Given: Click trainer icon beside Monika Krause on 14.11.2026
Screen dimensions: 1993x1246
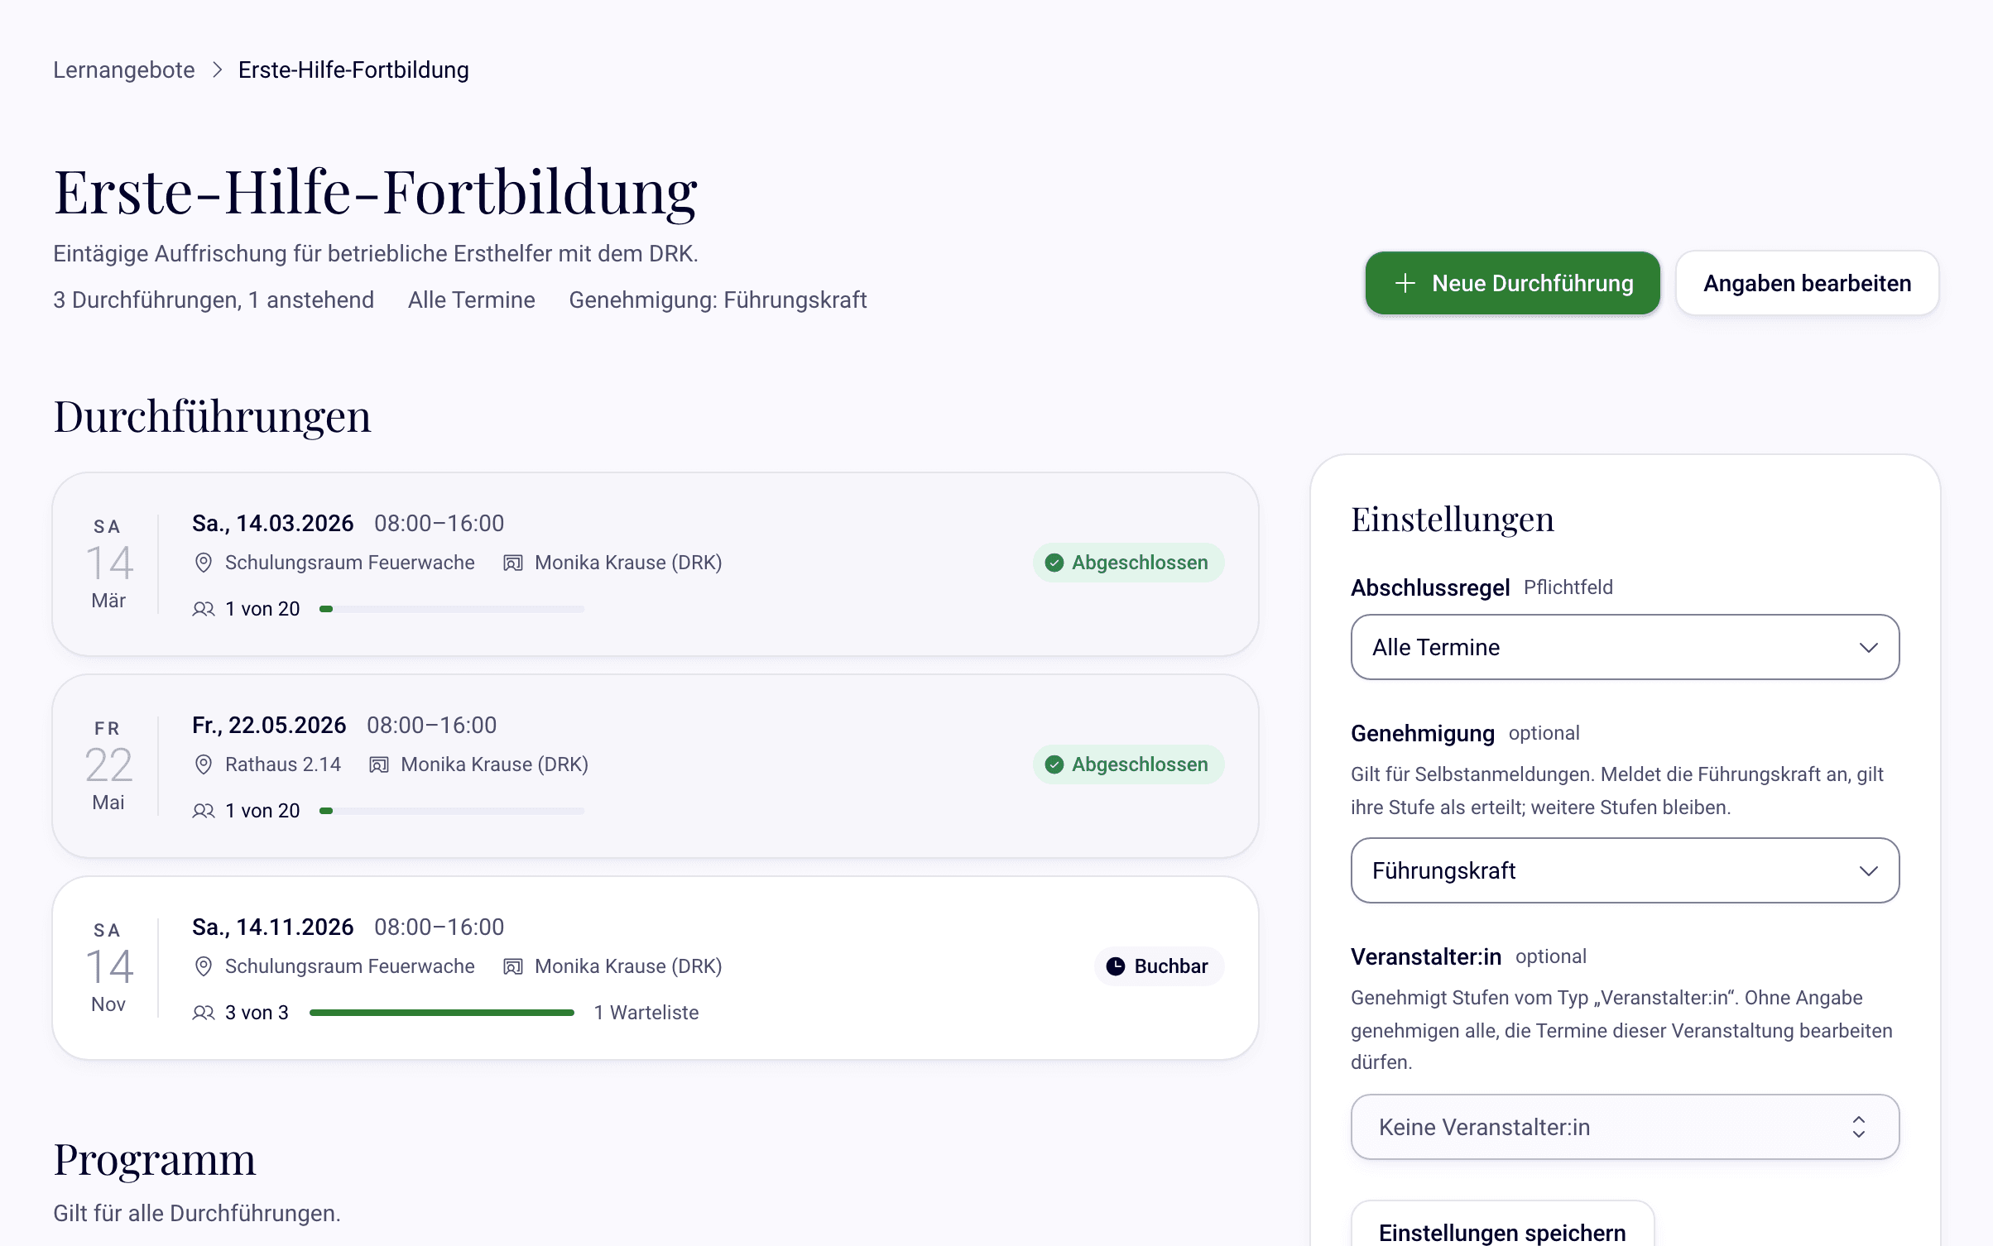Looking at the screenshot, I should [x=513, y=966].
